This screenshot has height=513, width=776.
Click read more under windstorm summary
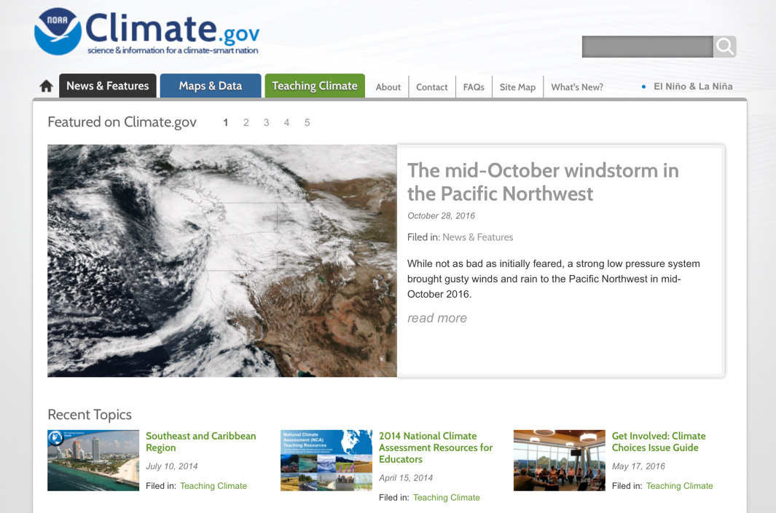[x=437, y=318]
